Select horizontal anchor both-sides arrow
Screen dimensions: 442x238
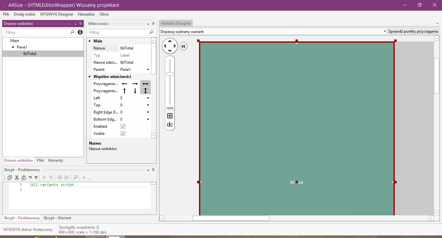(145, 84)
